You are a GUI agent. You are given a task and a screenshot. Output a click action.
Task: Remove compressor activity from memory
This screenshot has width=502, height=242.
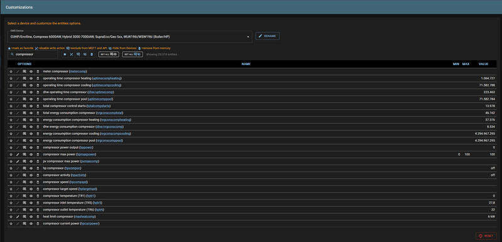(38, 175)
